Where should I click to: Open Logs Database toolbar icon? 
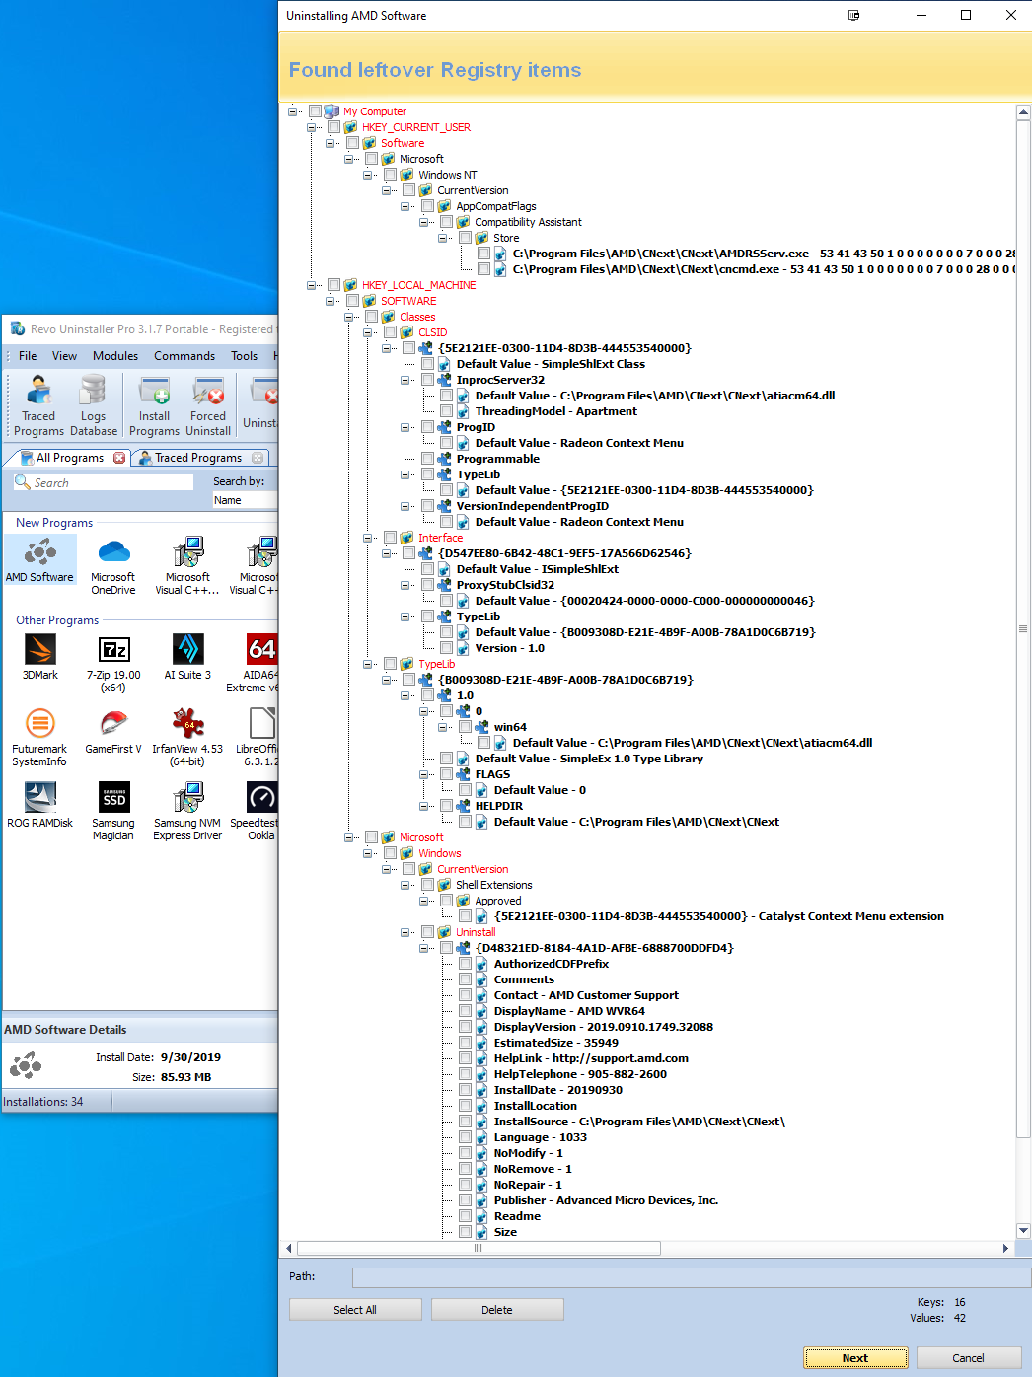click(x=94, y=405)
